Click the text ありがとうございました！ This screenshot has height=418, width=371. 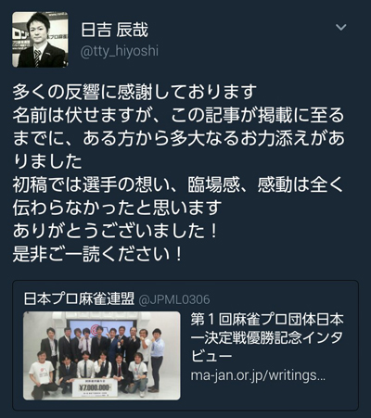(x=116, y=231)
